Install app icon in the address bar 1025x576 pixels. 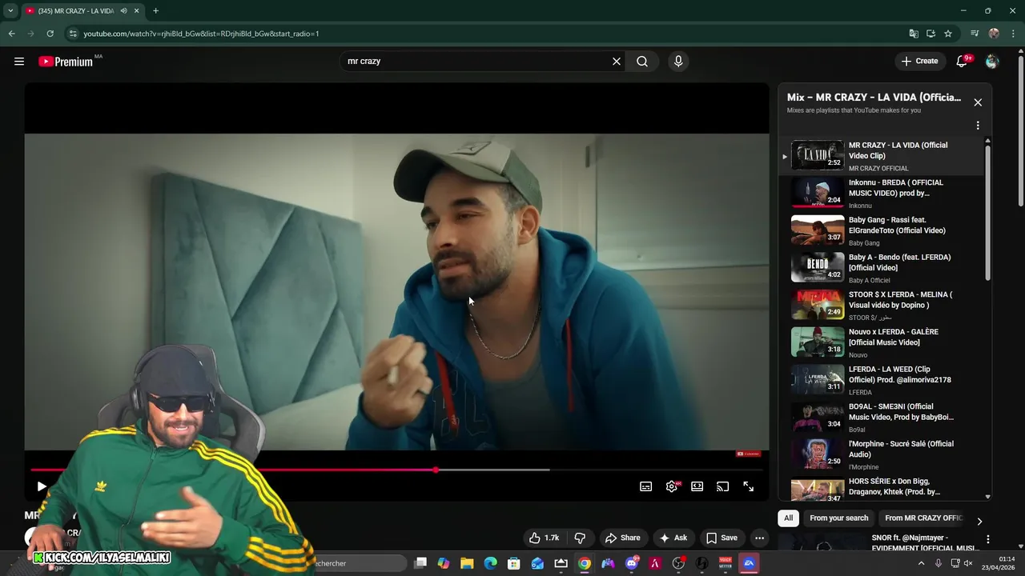[x=931, y=34]
